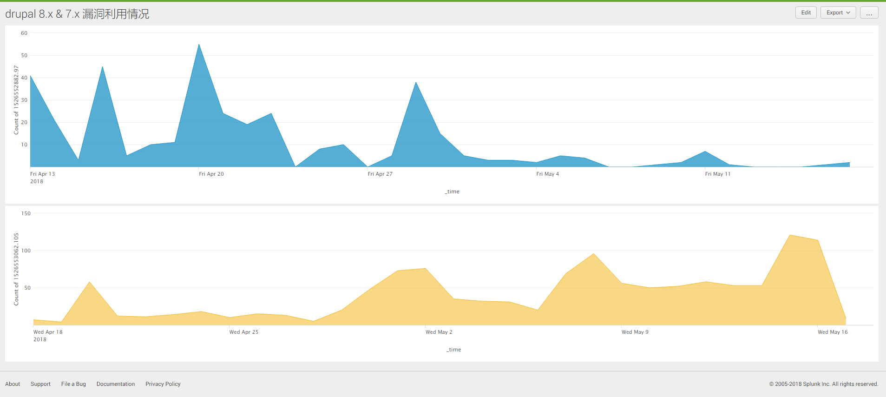The width and height of the screenshot is (886, 397).
Task: Select the Fri May 11 axis label
Action: pos(717,174)
